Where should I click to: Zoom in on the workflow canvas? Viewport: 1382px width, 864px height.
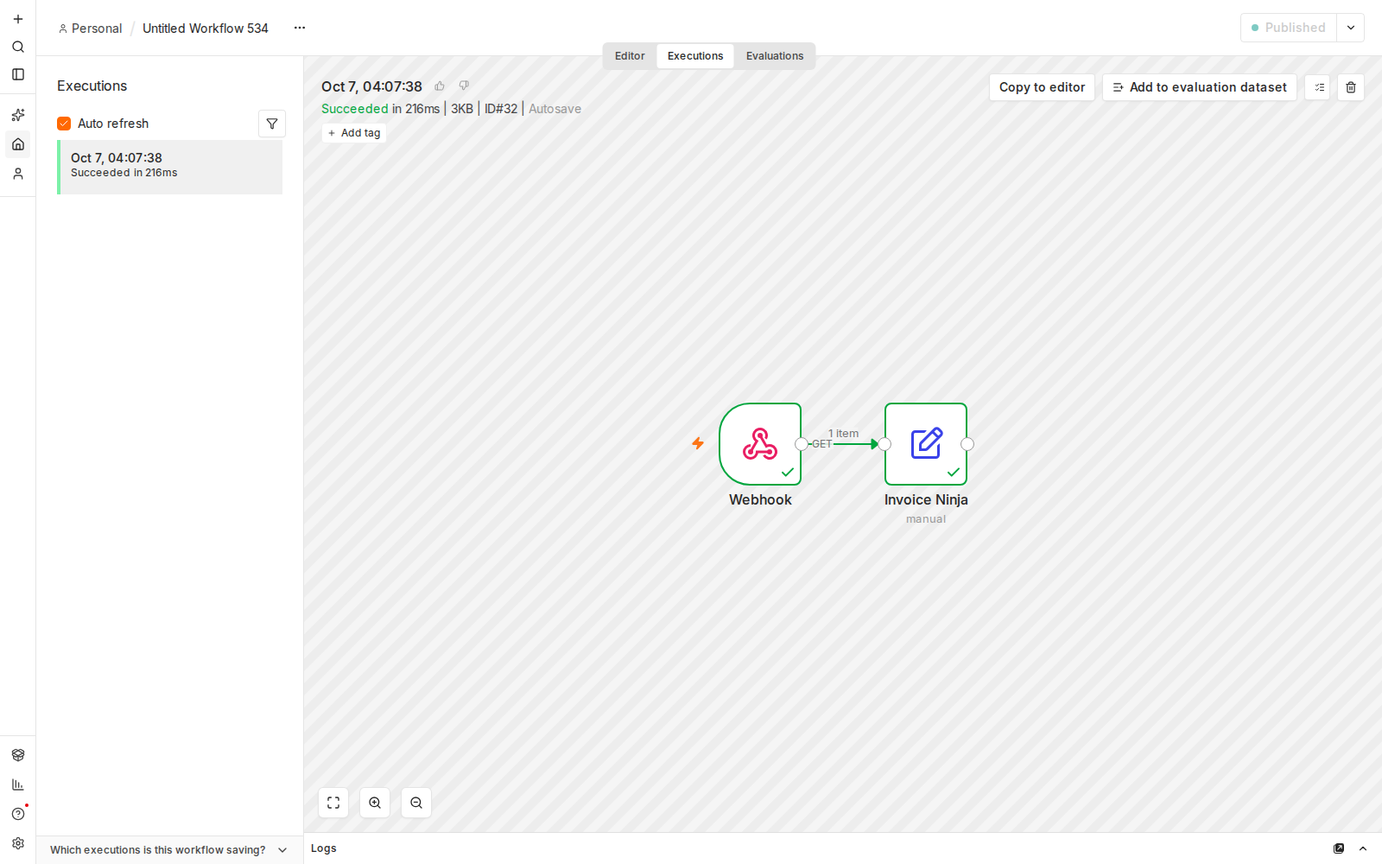(375, 803)
